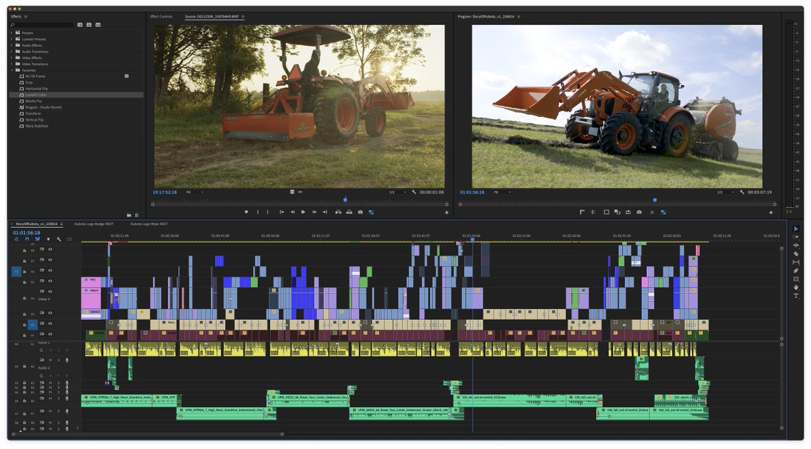Select the Slip tool in the tools panel
The width and height of the screenshot is (811, 449).
click(x=795, y=262)
